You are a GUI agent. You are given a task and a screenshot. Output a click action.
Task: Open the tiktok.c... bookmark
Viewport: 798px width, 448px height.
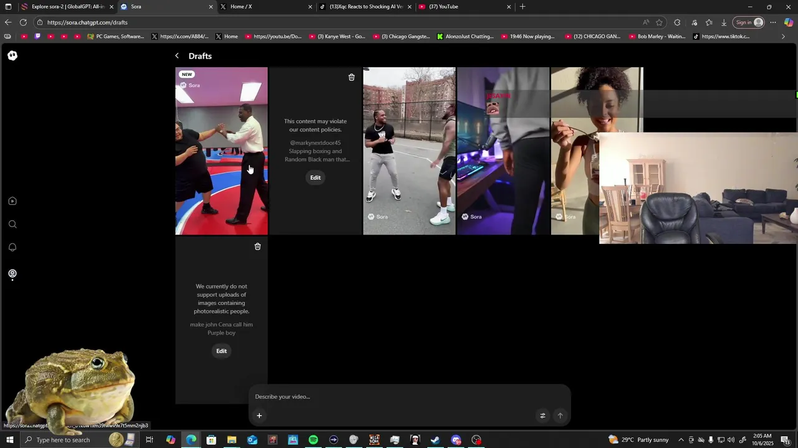721,37
